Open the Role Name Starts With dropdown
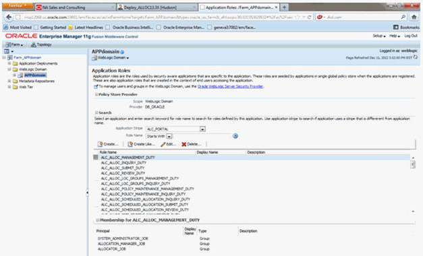This screenshot has height=256, width=423. (x=169, y=136)
